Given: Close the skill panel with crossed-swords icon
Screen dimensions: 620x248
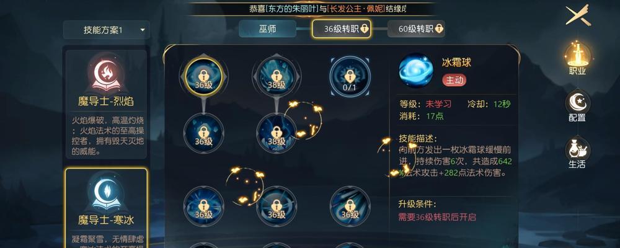Looking at the screenshot, I should [578, 15].
